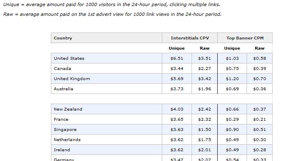Click the United Kingdom country cell
This screenshot has height=161, width=291.
(106, 78)
